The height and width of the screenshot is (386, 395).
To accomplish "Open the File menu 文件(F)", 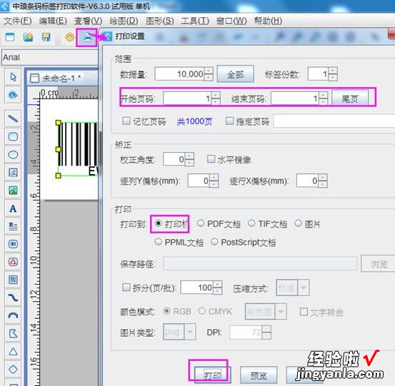I will pyautogui.click(x=18, y=21).
